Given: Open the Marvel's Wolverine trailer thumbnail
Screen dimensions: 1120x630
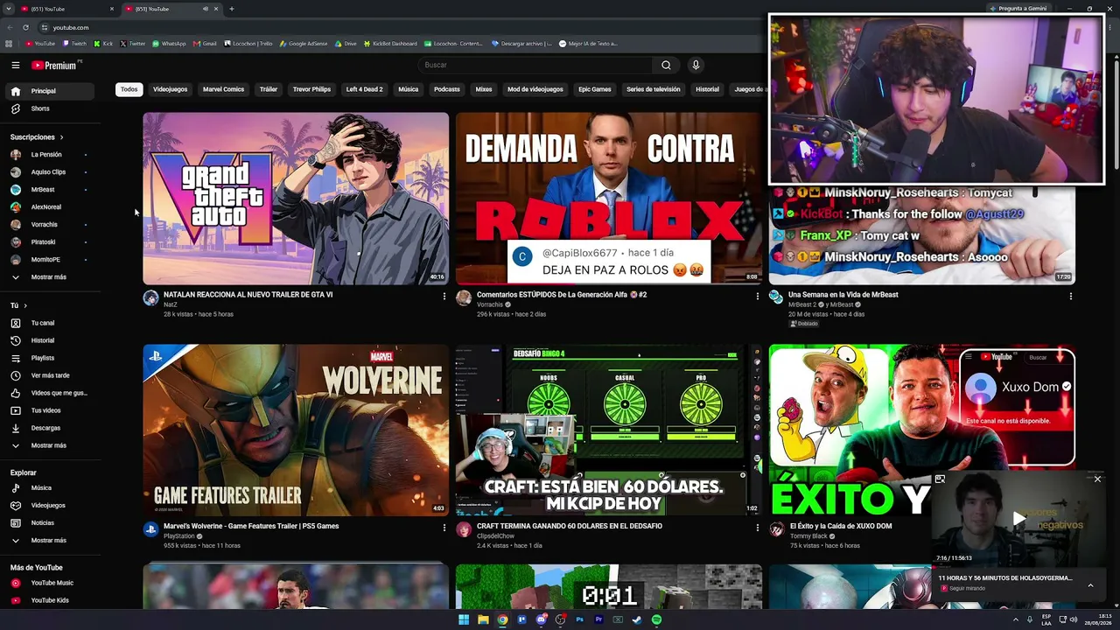Looking at the screenshot, I should (x=296, y=430).
